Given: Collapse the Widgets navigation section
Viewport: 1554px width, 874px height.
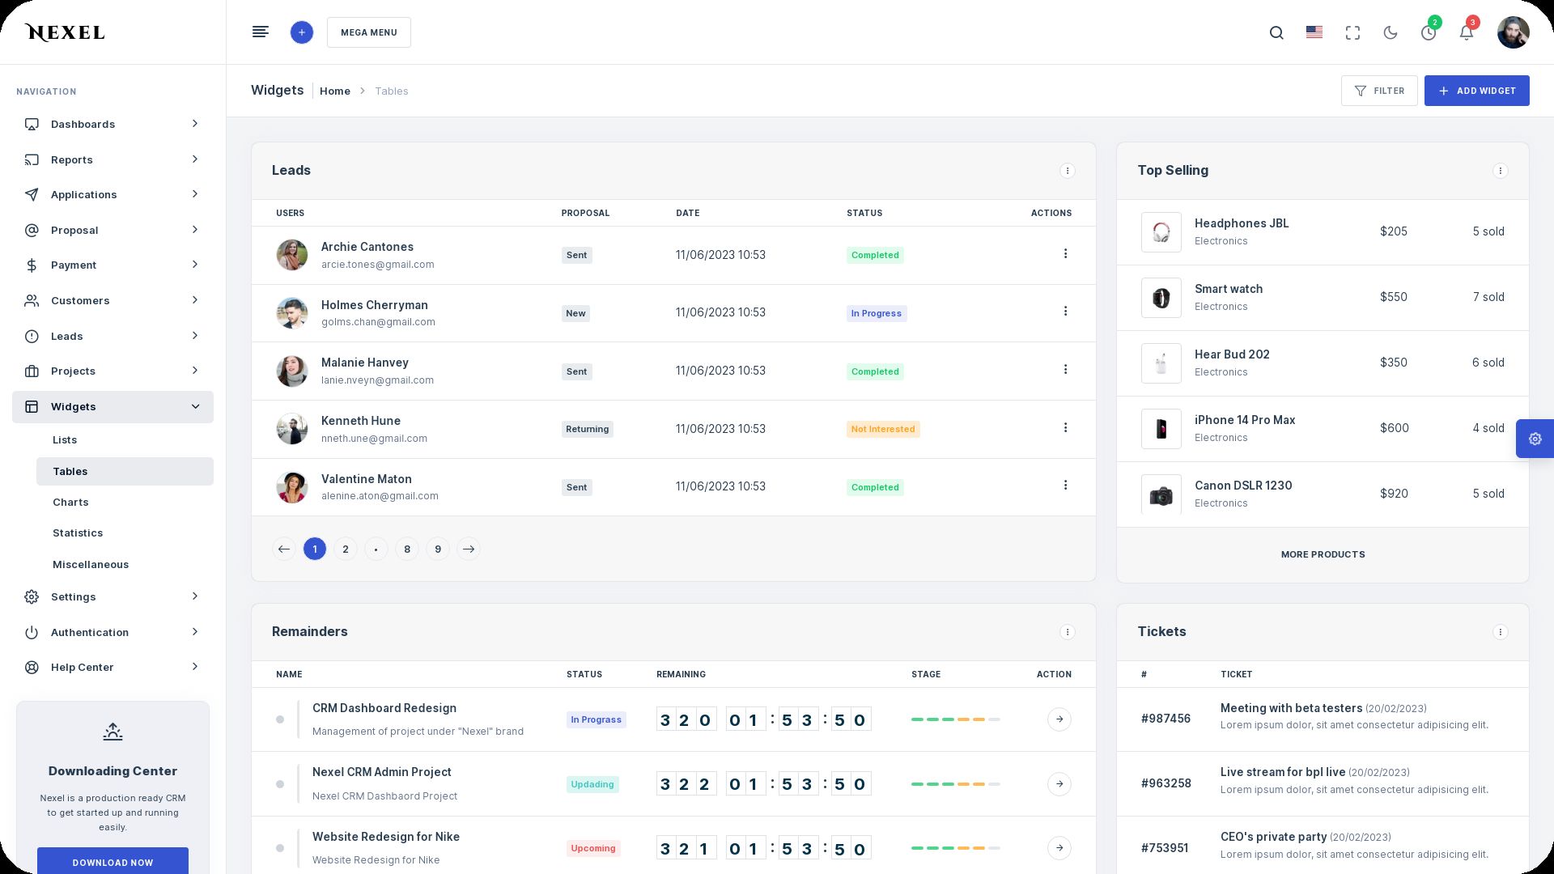Looking at the screenshot, I should [113, 407].
